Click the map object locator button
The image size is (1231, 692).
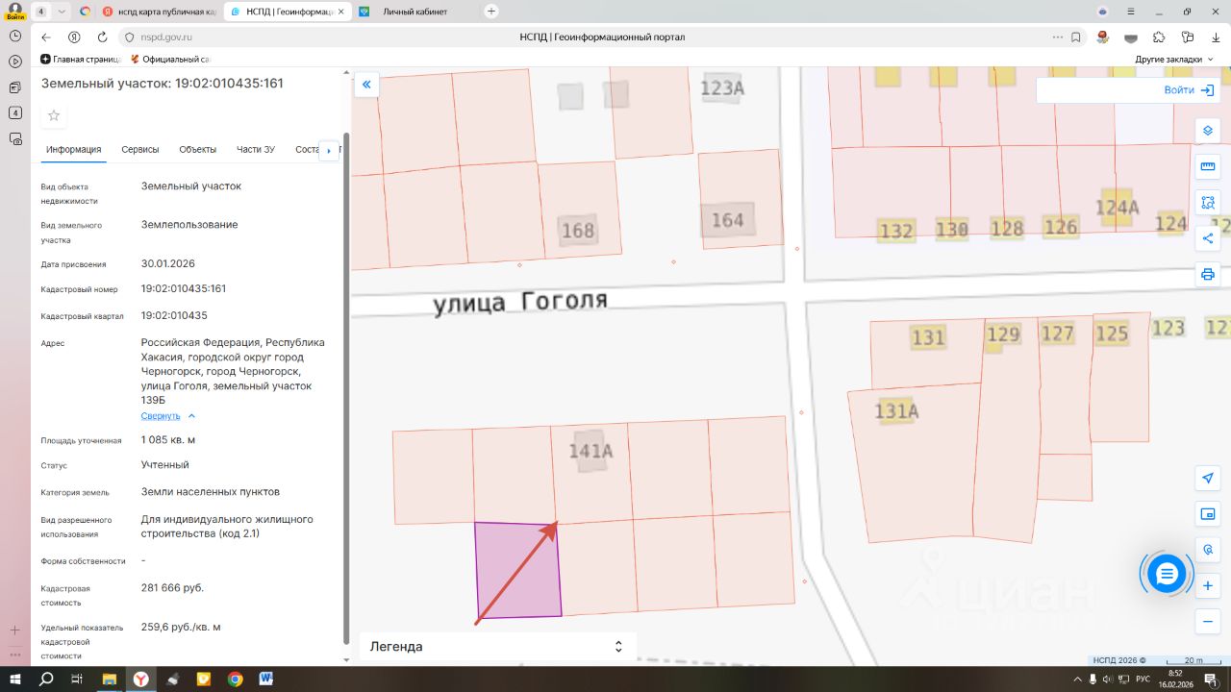click(1208, 550)
